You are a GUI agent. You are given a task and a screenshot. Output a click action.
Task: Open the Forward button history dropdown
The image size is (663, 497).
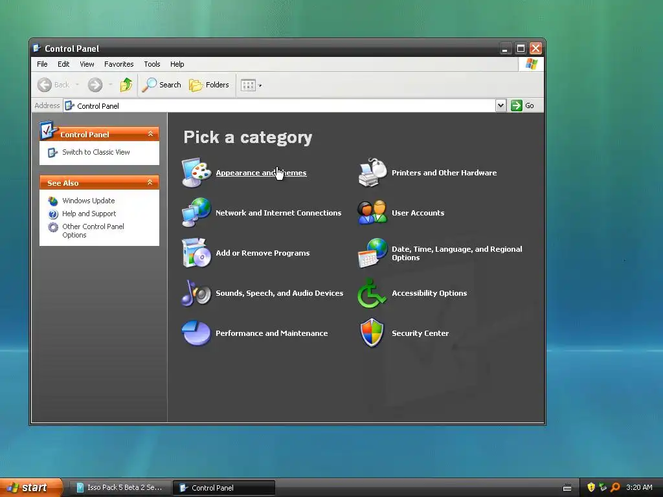click(110, 85)
